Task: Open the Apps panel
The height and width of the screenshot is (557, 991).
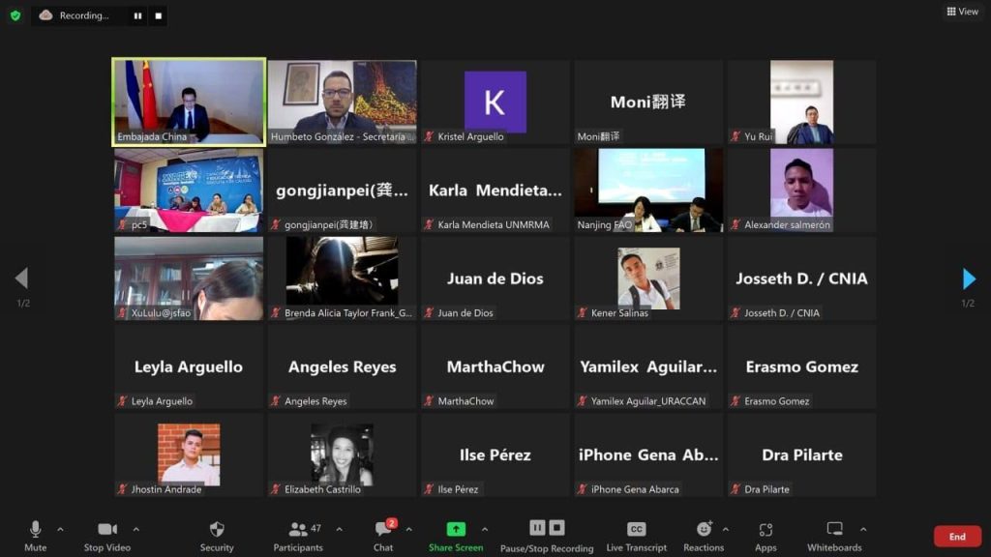Action: click(766, 536)
